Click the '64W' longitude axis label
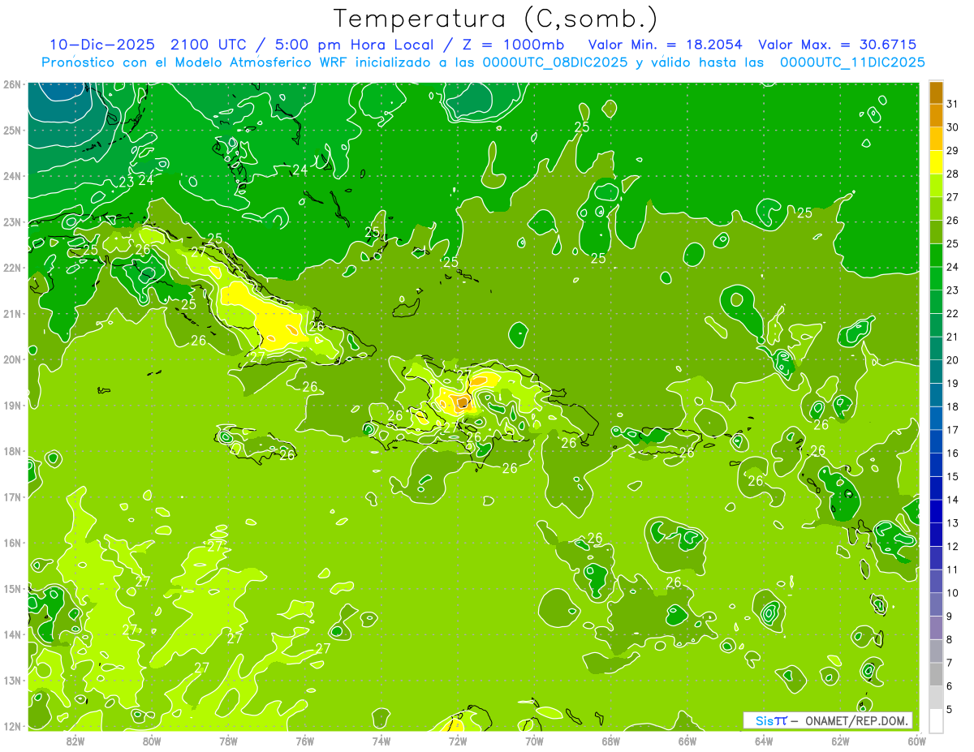The height and width of the screenshot is (752, 974). (x=763, y=741)
